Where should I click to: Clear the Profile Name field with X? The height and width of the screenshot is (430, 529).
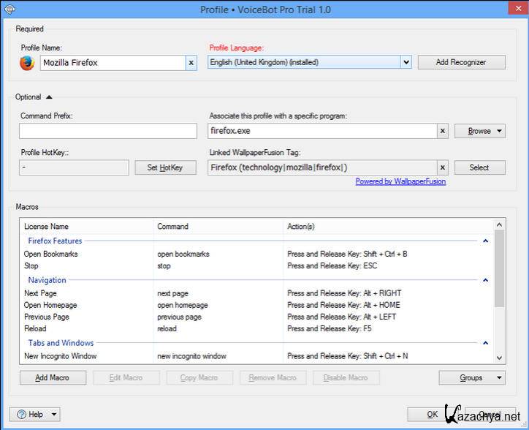191,63
